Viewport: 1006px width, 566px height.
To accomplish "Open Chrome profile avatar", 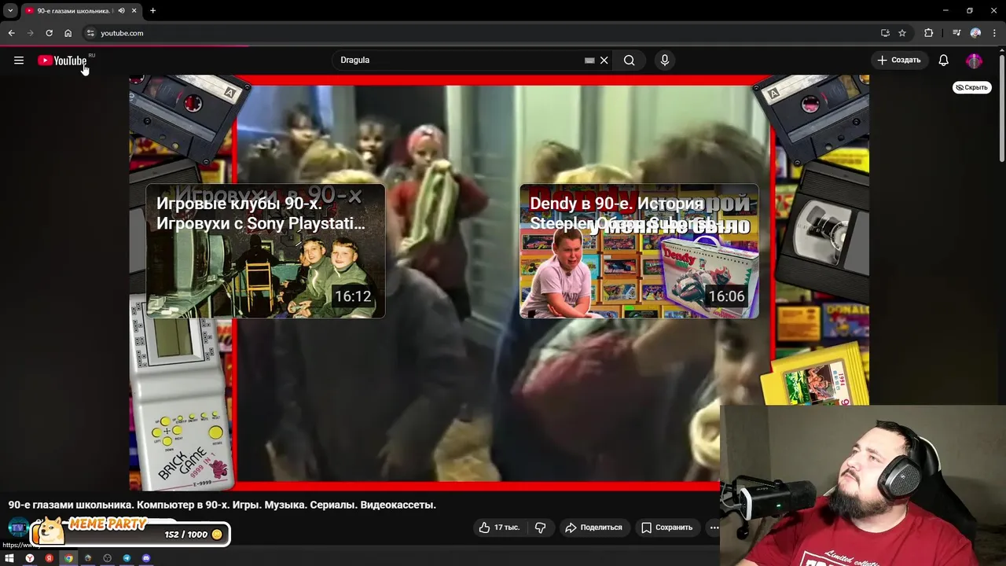I will coord(975,33).
